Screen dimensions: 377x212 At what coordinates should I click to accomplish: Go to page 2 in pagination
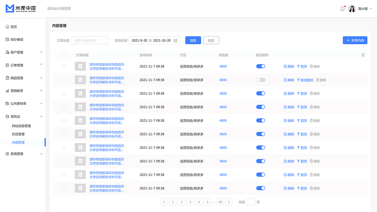coord(182,202)
